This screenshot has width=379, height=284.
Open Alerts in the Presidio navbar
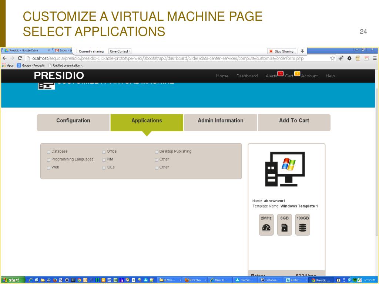[271, 76]
